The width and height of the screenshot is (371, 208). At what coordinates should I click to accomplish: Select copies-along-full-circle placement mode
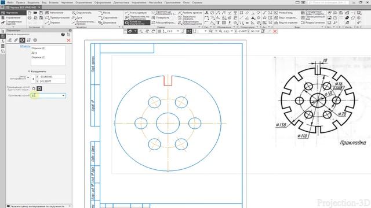point(39,88)
